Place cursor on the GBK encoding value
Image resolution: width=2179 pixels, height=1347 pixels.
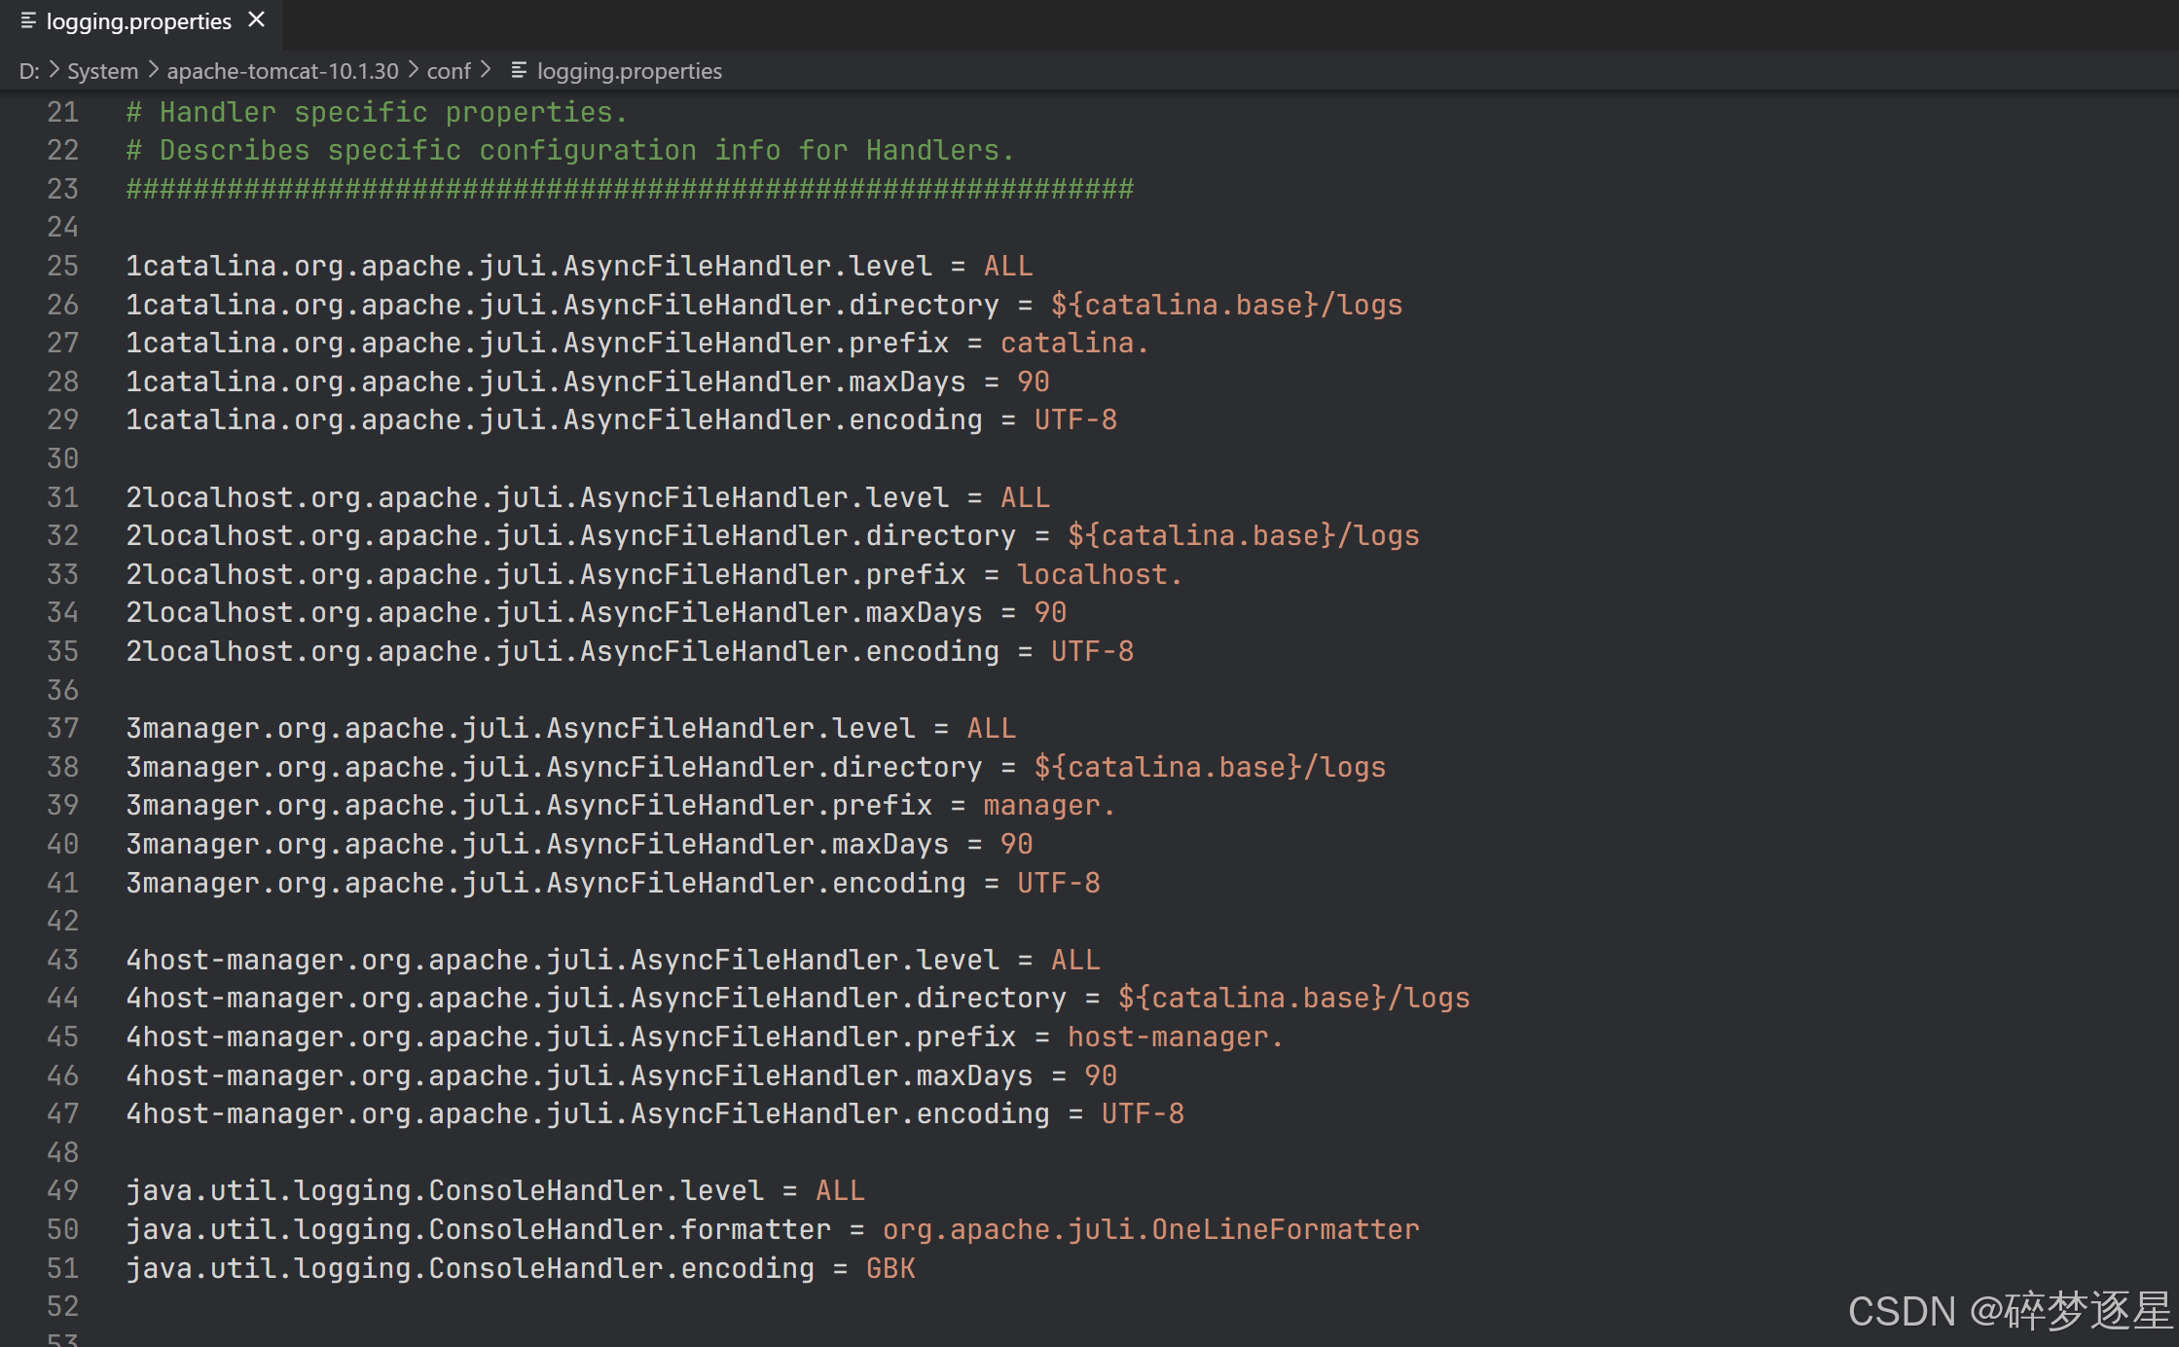(890, 1268)
